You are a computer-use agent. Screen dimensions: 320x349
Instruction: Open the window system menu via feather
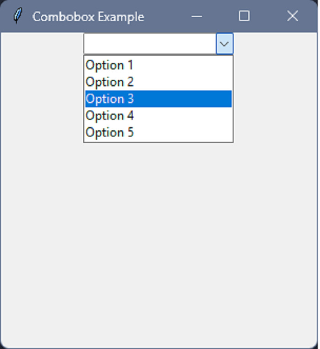[x=17, y=16]
